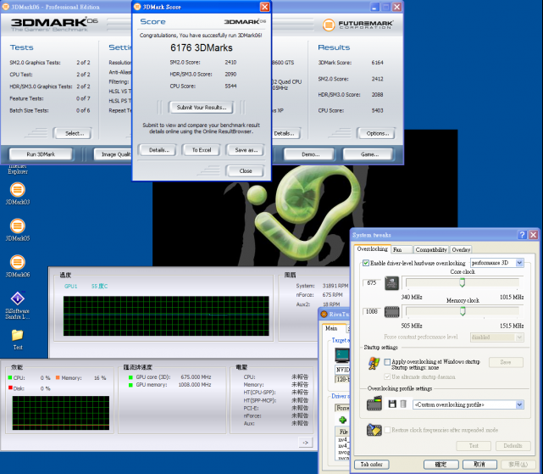Cancel System tweaks with 取消 button
This screenshot has height=474, width=543.
[479, 465]
